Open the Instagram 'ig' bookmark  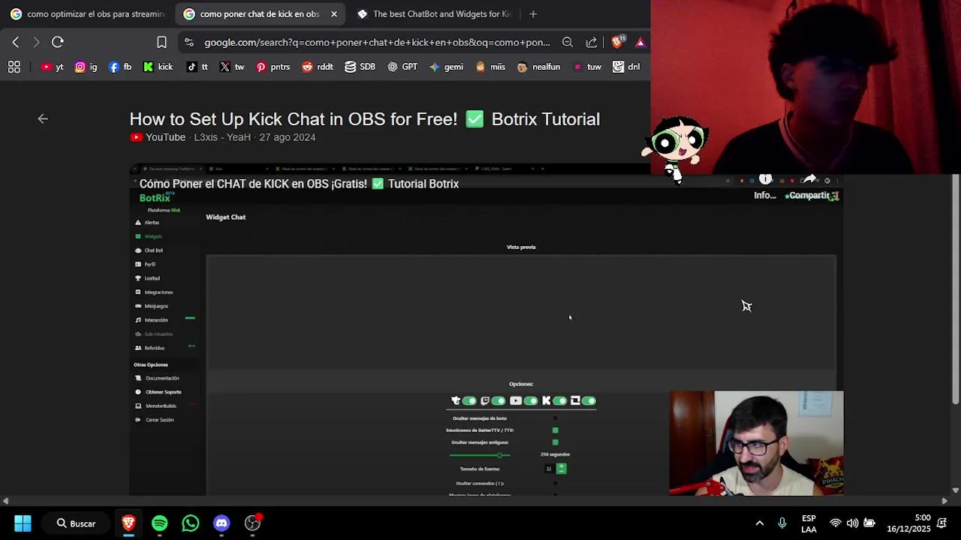[x=86, y=67]
